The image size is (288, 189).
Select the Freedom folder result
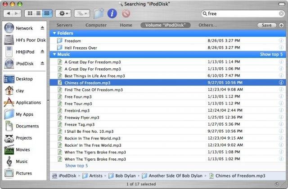(x=168, y=41)
